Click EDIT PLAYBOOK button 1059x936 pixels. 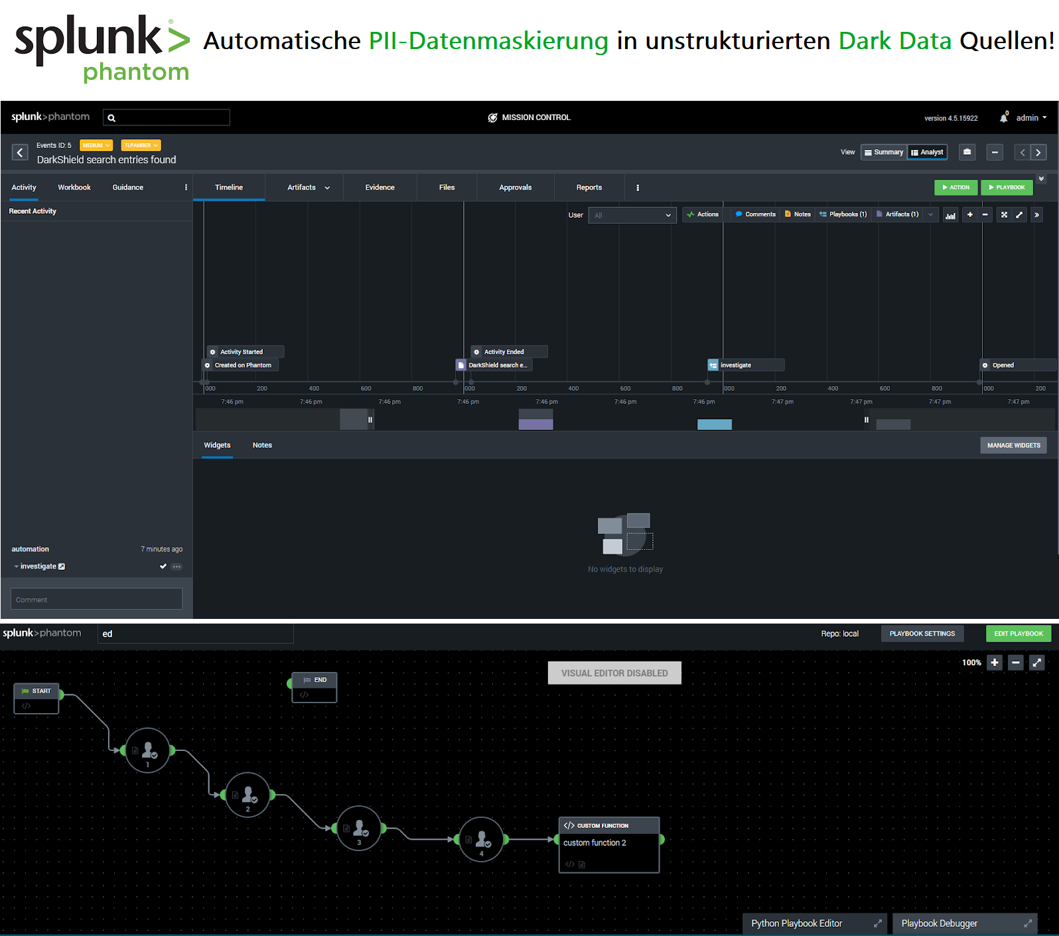1019,634
